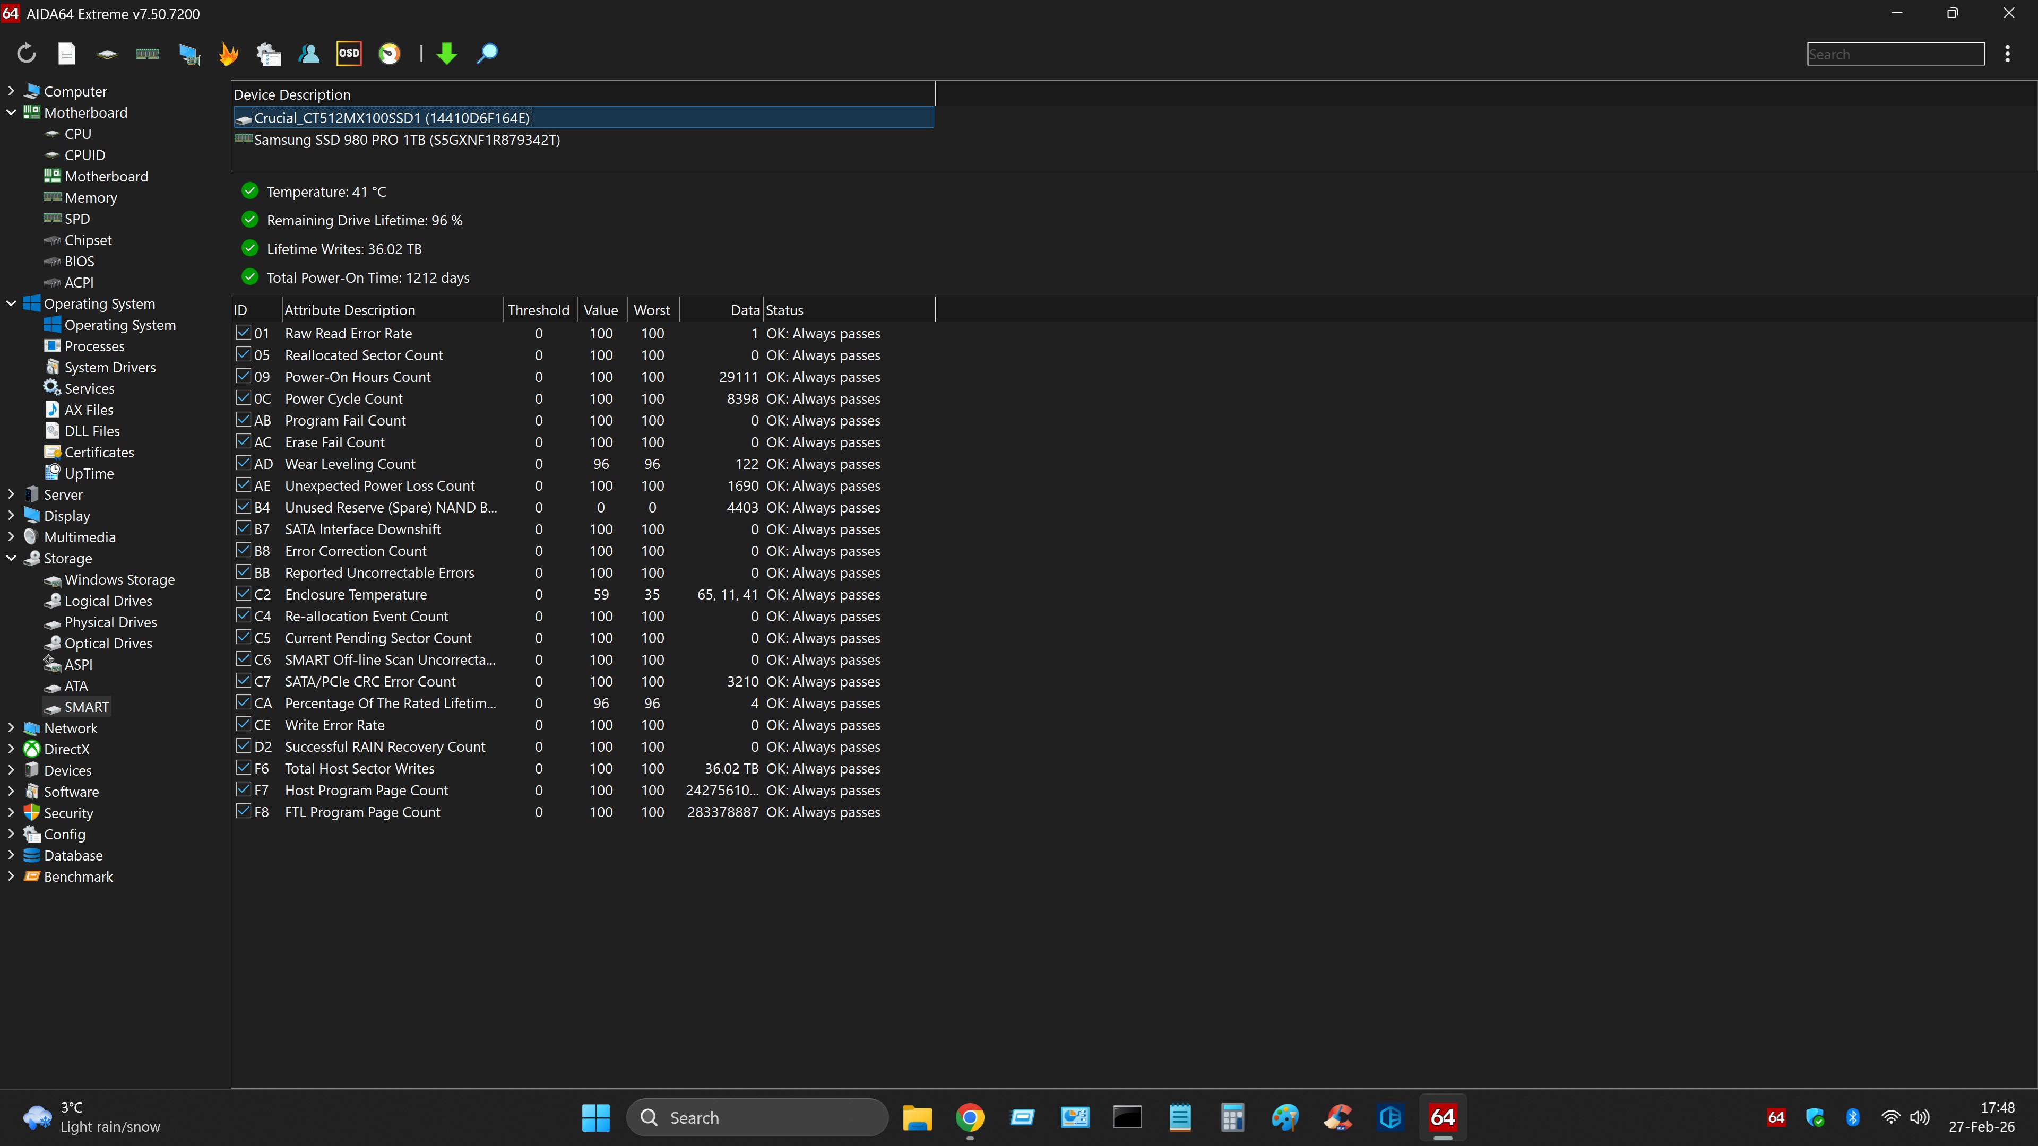The width and height of the screenshot is (2038, 1146).
Task: Toggle the Total Host Sector Writes checkbox
Action: (244, 768)
